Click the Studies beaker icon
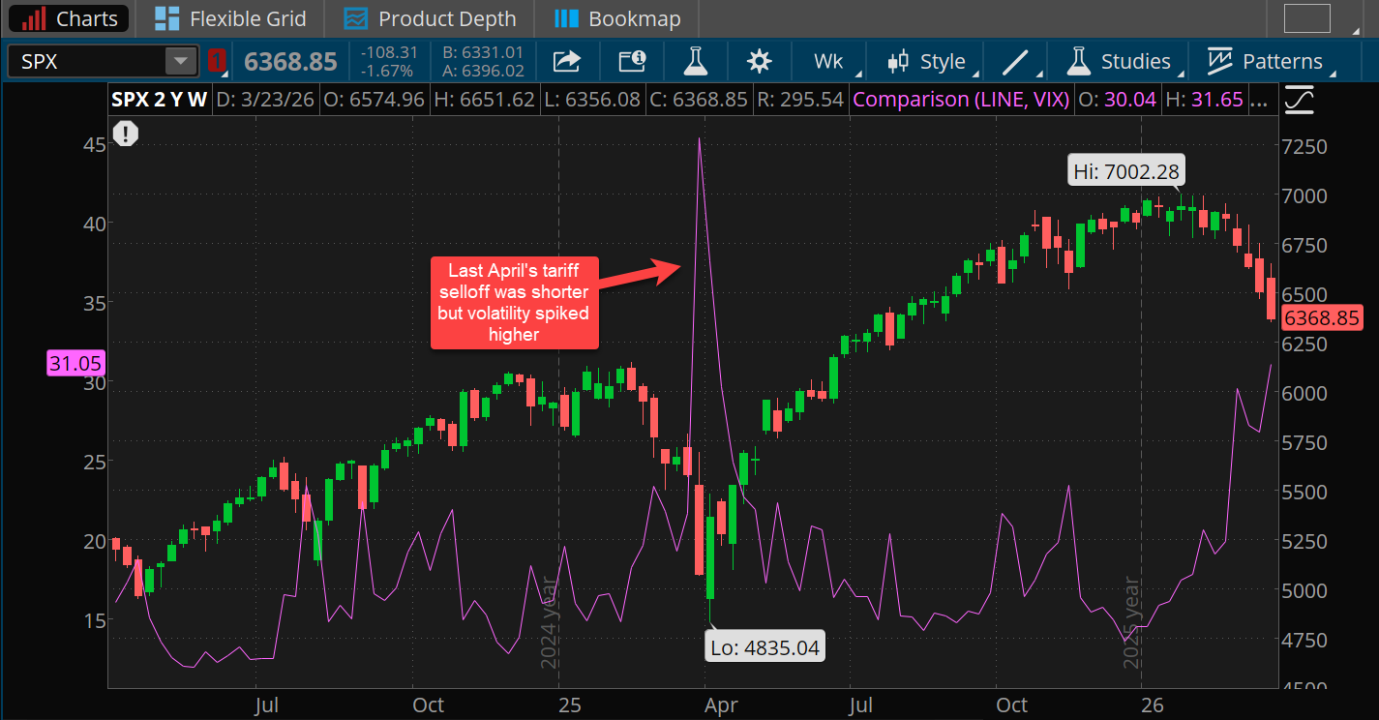This screenshot has height=720, width=1379. tap(1078, 60)
